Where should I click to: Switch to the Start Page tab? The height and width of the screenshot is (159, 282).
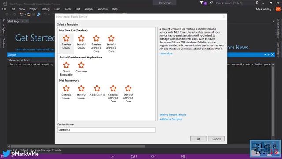(x=14, y=21)
